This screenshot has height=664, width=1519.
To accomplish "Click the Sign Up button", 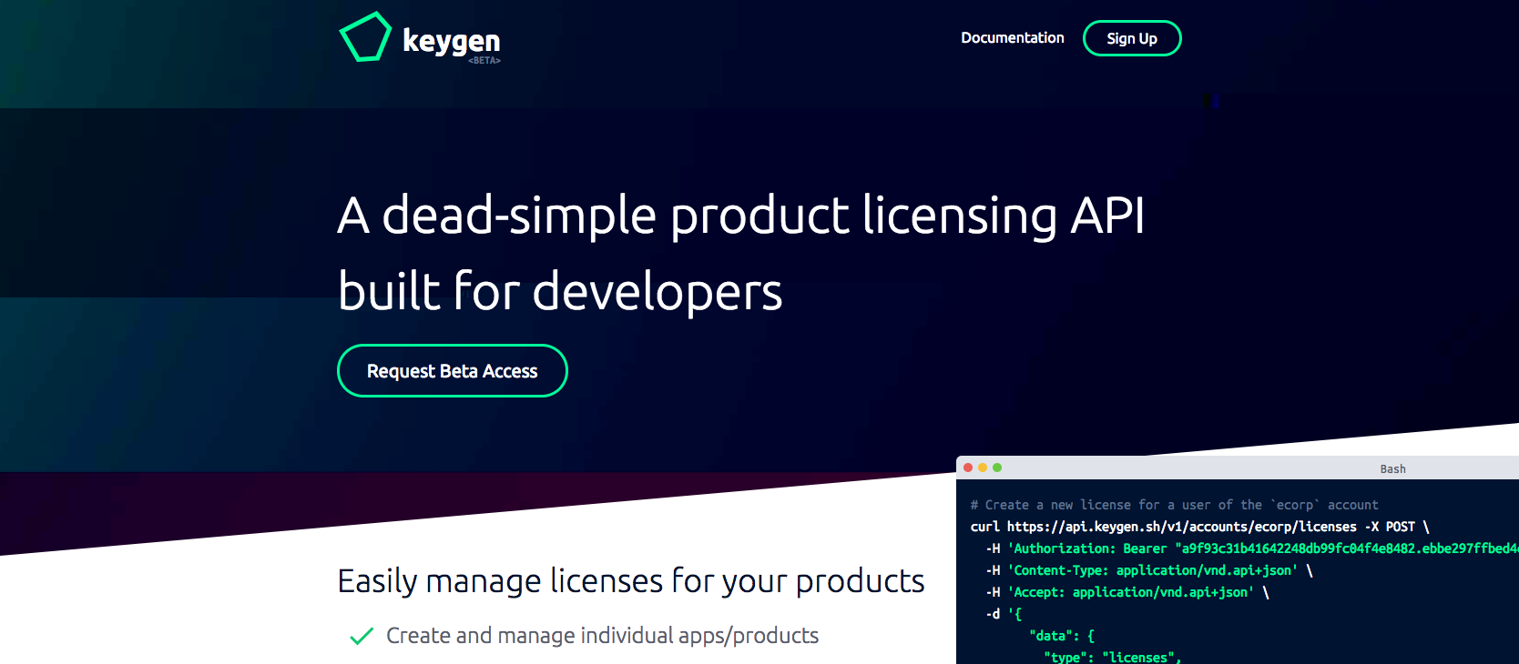I will pyautogui.click(x=1132, y=38).
